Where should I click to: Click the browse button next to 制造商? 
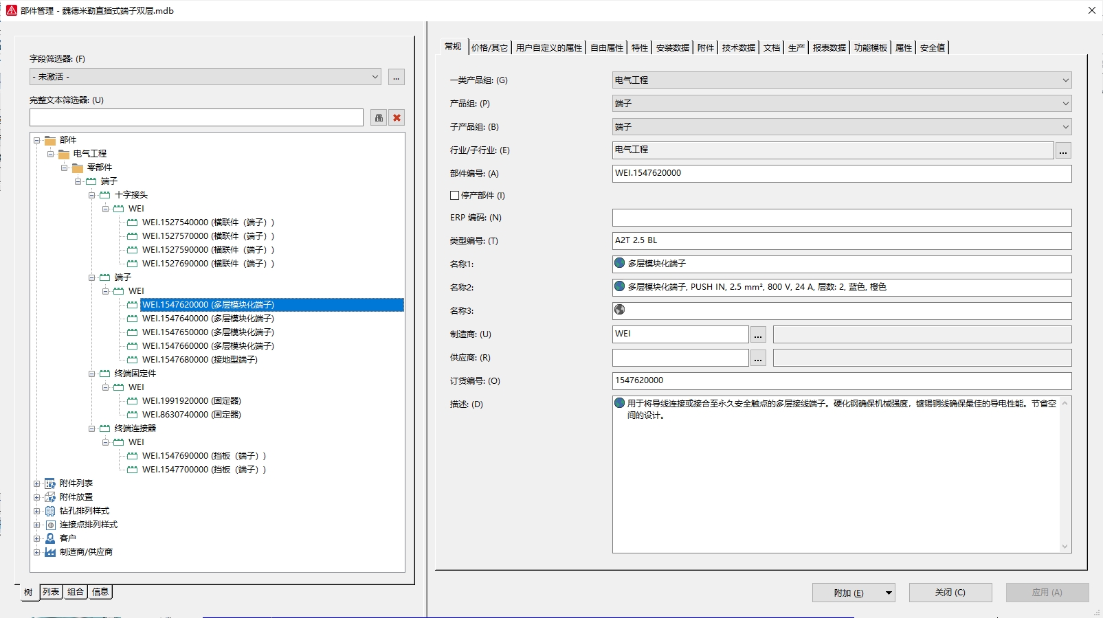758,334
